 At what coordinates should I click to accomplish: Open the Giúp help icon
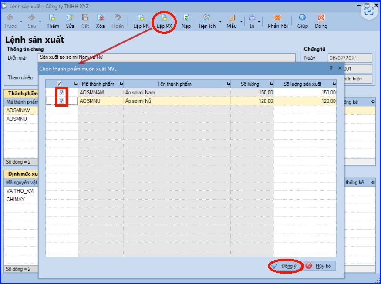tap(302, 18)
